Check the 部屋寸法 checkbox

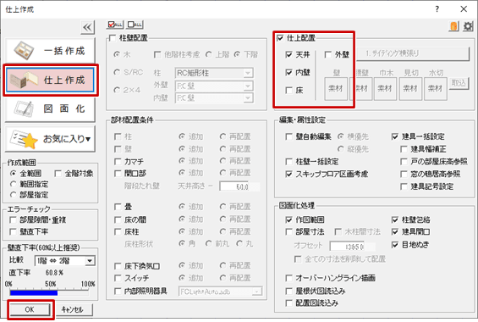(x=289, y=232)
